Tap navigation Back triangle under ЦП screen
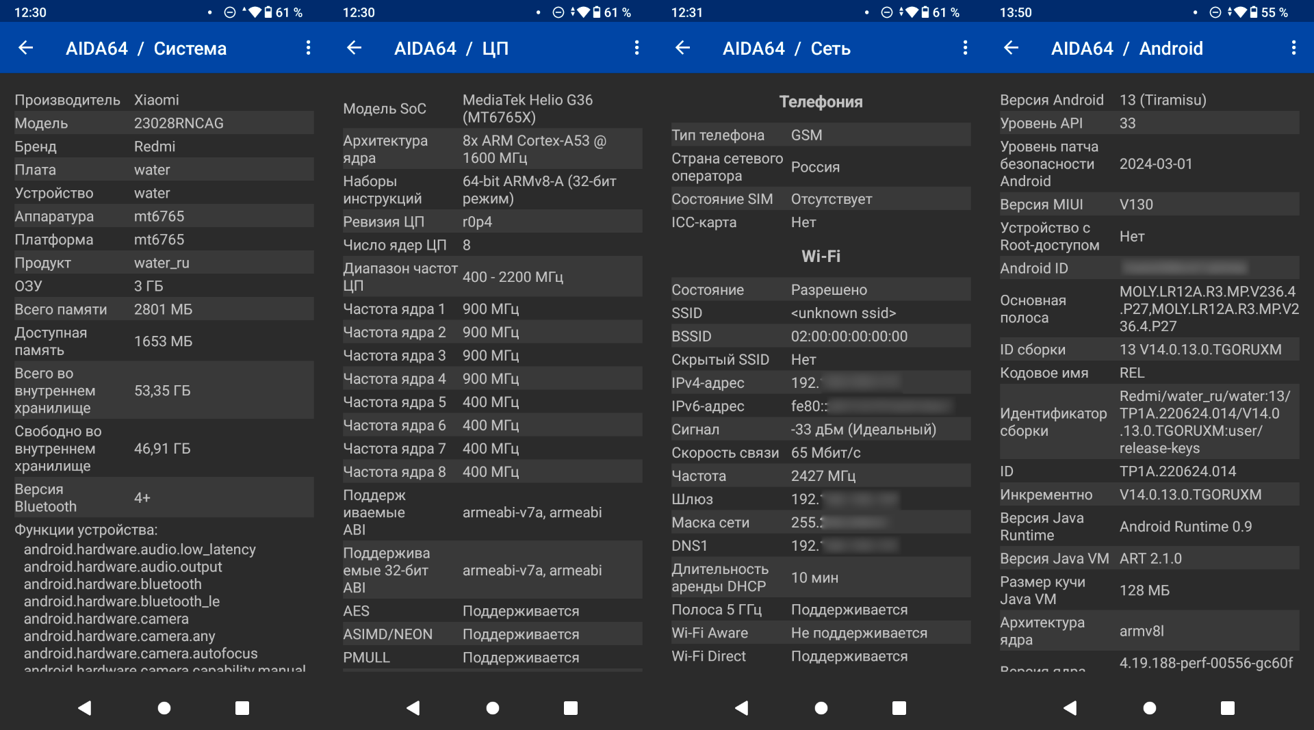 point(413,708)
